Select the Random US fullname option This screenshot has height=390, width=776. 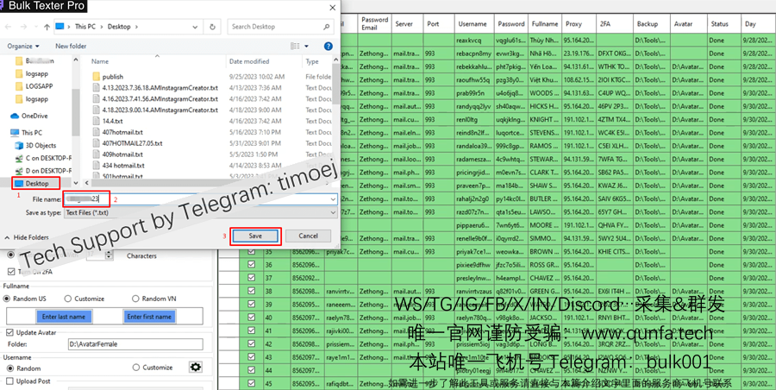click(7, 299)
